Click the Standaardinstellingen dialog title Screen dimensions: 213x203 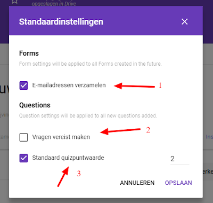point(61,22)
